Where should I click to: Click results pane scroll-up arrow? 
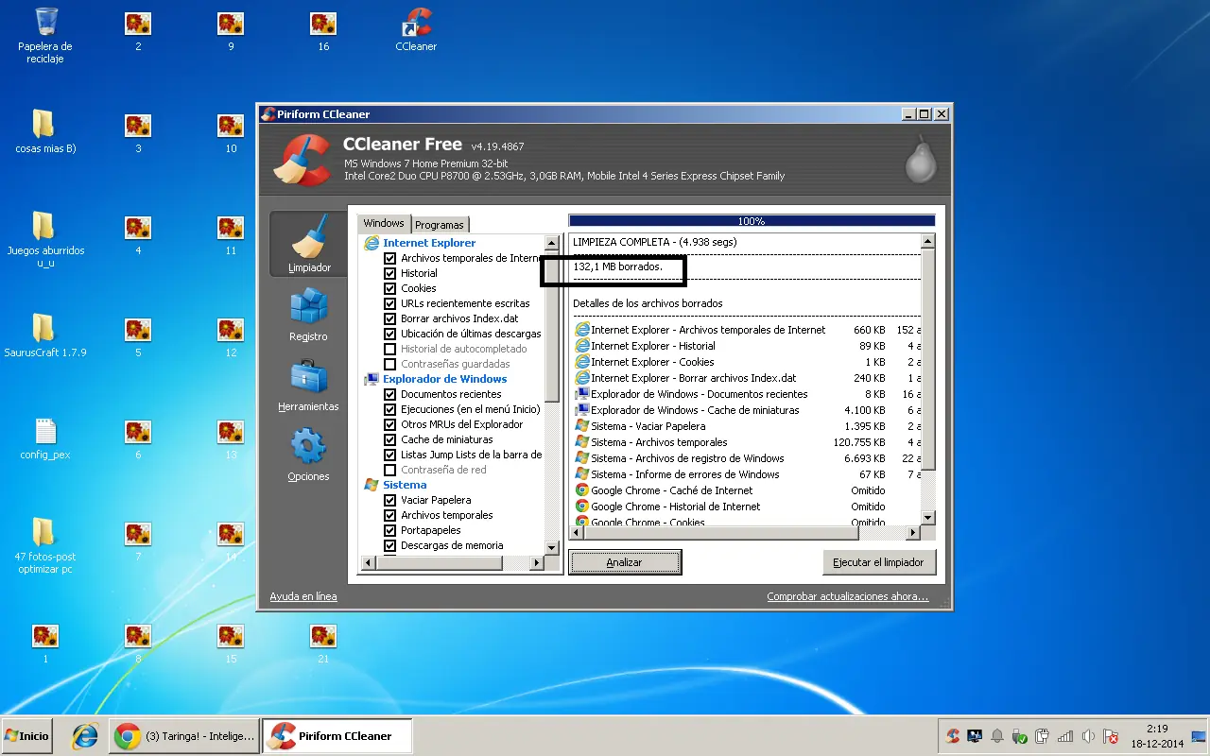[927, 242]
